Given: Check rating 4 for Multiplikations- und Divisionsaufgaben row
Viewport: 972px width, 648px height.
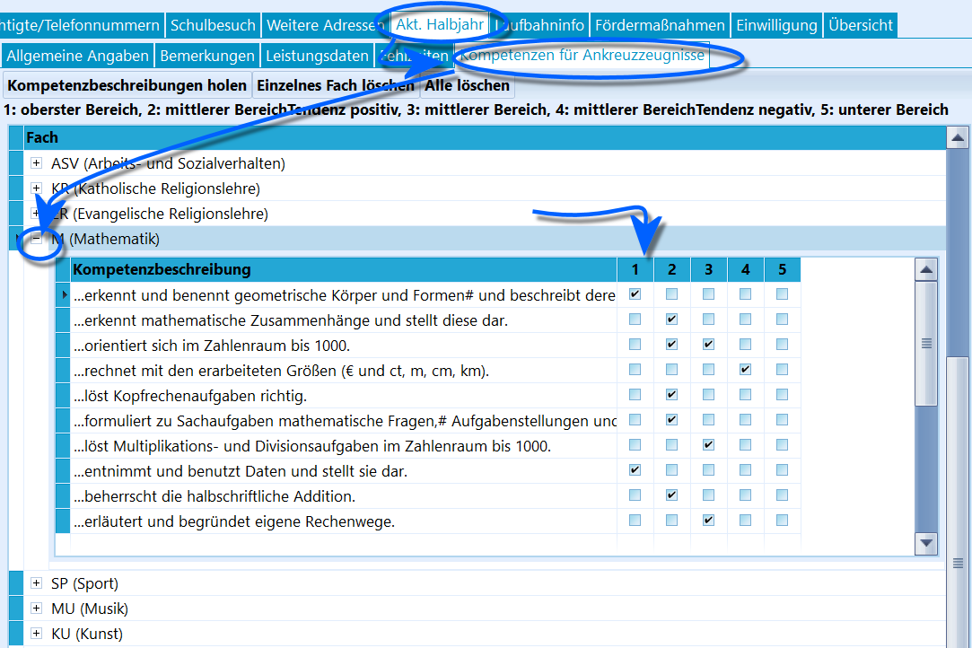Looking at the screenshot, I should 745,444.
